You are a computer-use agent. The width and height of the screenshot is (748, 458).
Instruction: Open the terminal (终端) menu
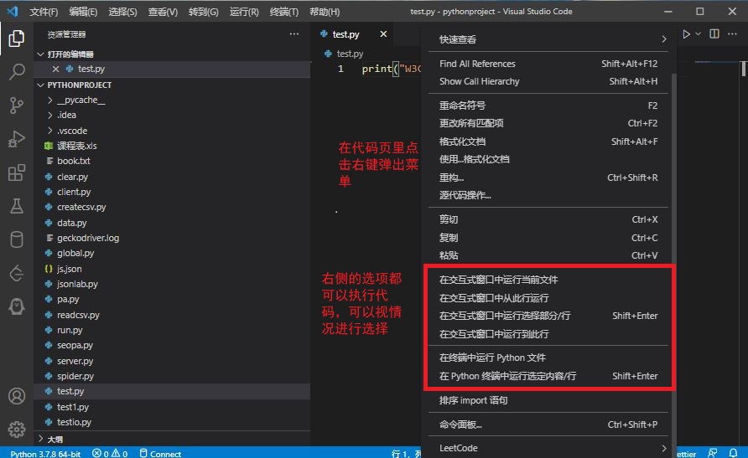tap(284, 12)
